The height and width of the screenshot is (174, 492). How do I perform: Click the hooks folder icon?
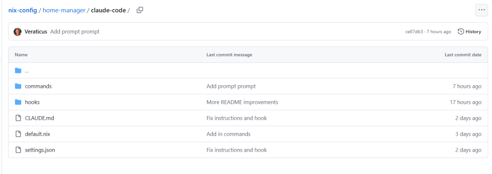point(18,102)
